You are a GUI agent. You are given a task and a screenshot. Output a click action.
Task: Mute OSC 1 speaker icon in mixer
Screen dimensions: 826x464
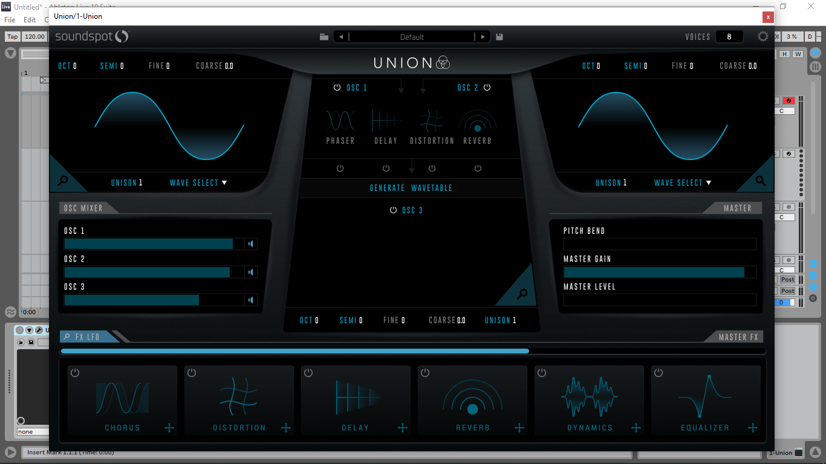tap(251, 244)
